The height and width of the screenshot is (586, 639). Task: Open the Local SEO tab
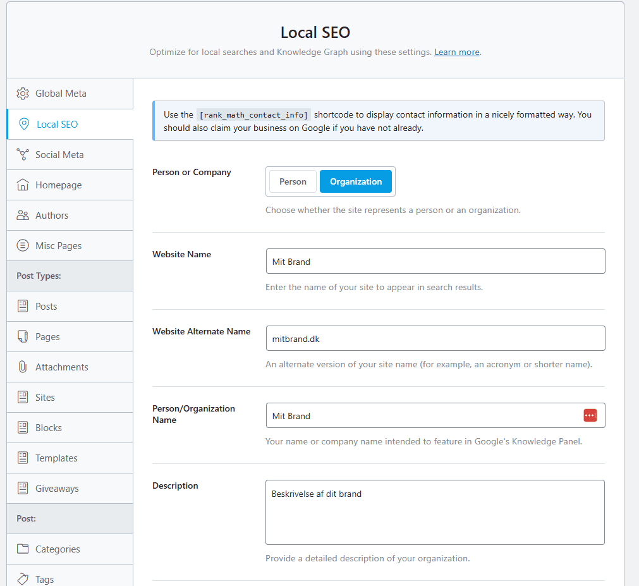pos(57,125)
